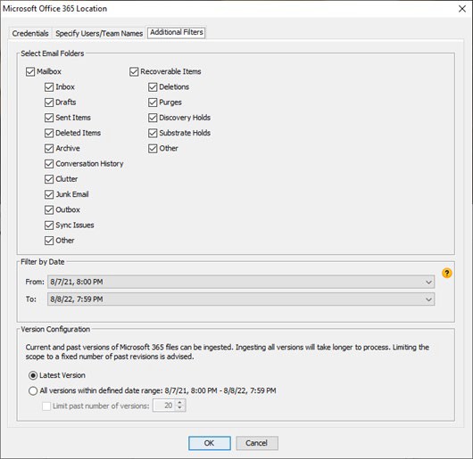Toggle Limit past number of versions checkbox

(x=46, y=406)
